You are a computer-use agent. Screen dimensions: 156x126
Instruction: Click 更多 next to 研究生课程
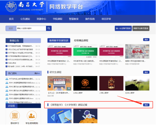pyautogui.click(x=146, y=72)
